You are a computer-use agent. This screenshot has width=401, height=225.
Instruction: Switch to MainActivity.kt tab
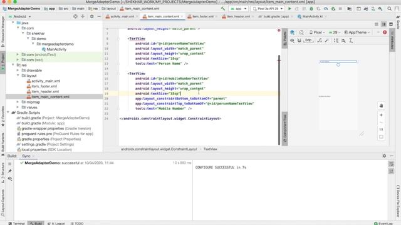tap(312, 16)
